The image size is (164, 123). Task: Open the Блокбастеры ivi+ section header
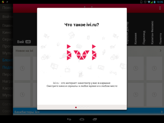(27, 112)
